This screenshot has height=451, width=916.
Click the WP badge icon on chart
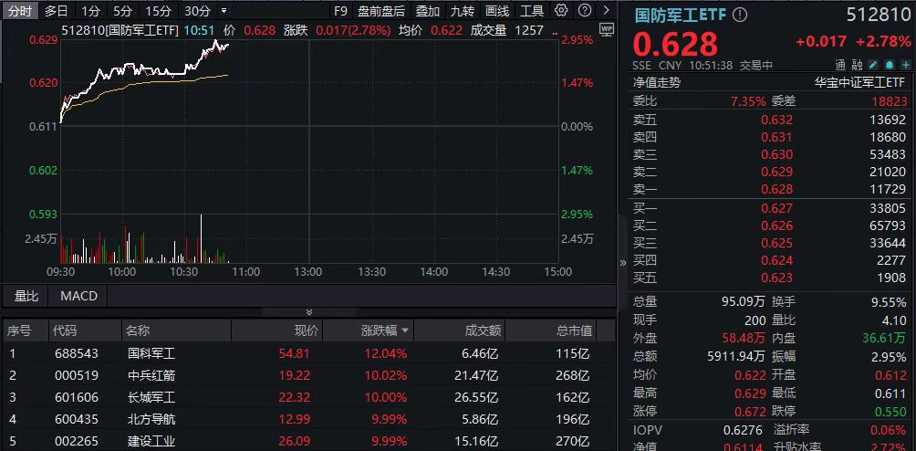pos(607,29)
